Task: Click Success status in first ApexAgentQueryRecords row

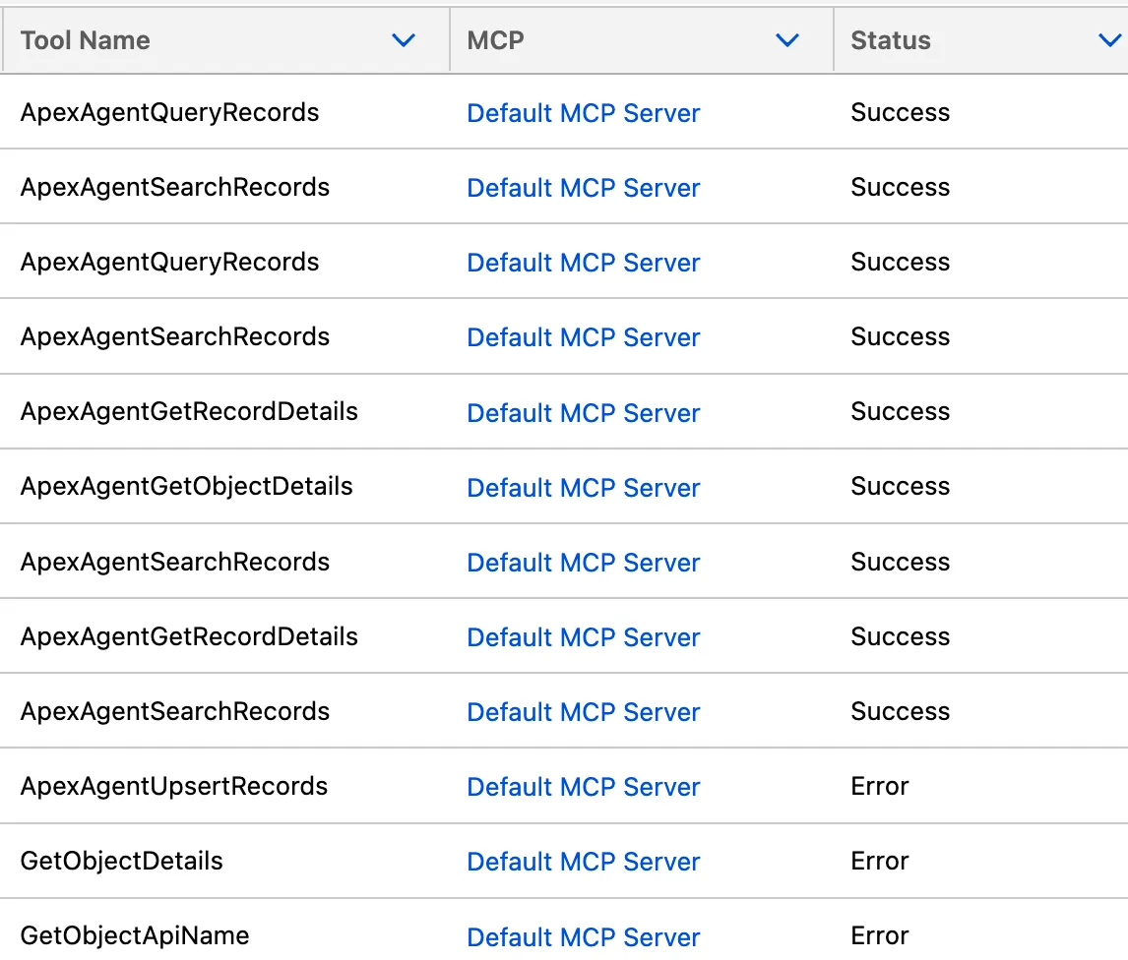Action: pyautogui.click(x=900, y=112)
